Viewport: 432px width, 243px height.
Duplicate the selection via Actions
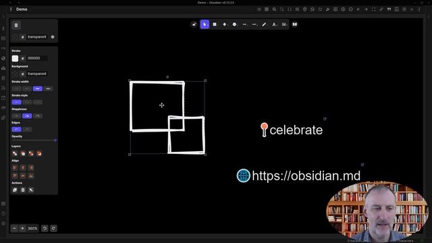15,190
